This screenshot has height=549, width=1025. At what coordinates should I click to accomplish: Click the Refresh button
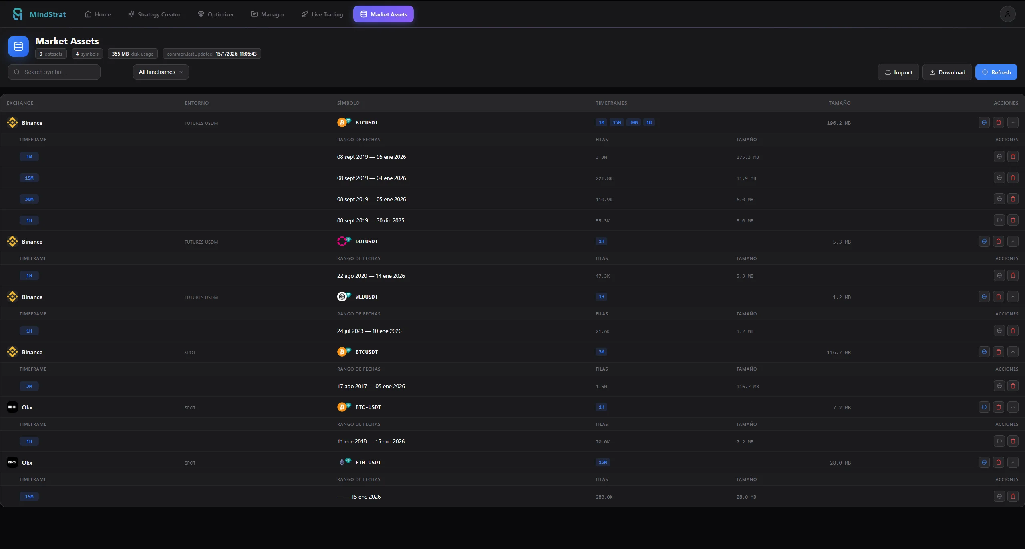point(996,72)
